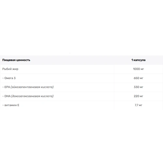Click the '- витамин E' row label
The width and height of the screenshot is (163, 163).
pos(11,105)
